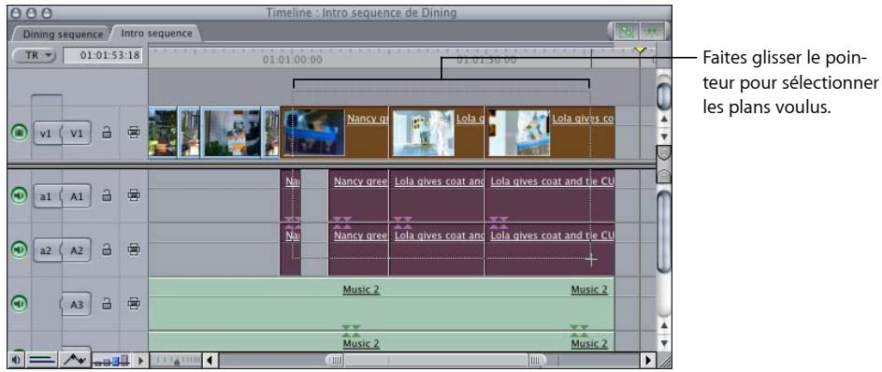
Task: Select the highlighted medium track height
Action: [x=116, y=362]
